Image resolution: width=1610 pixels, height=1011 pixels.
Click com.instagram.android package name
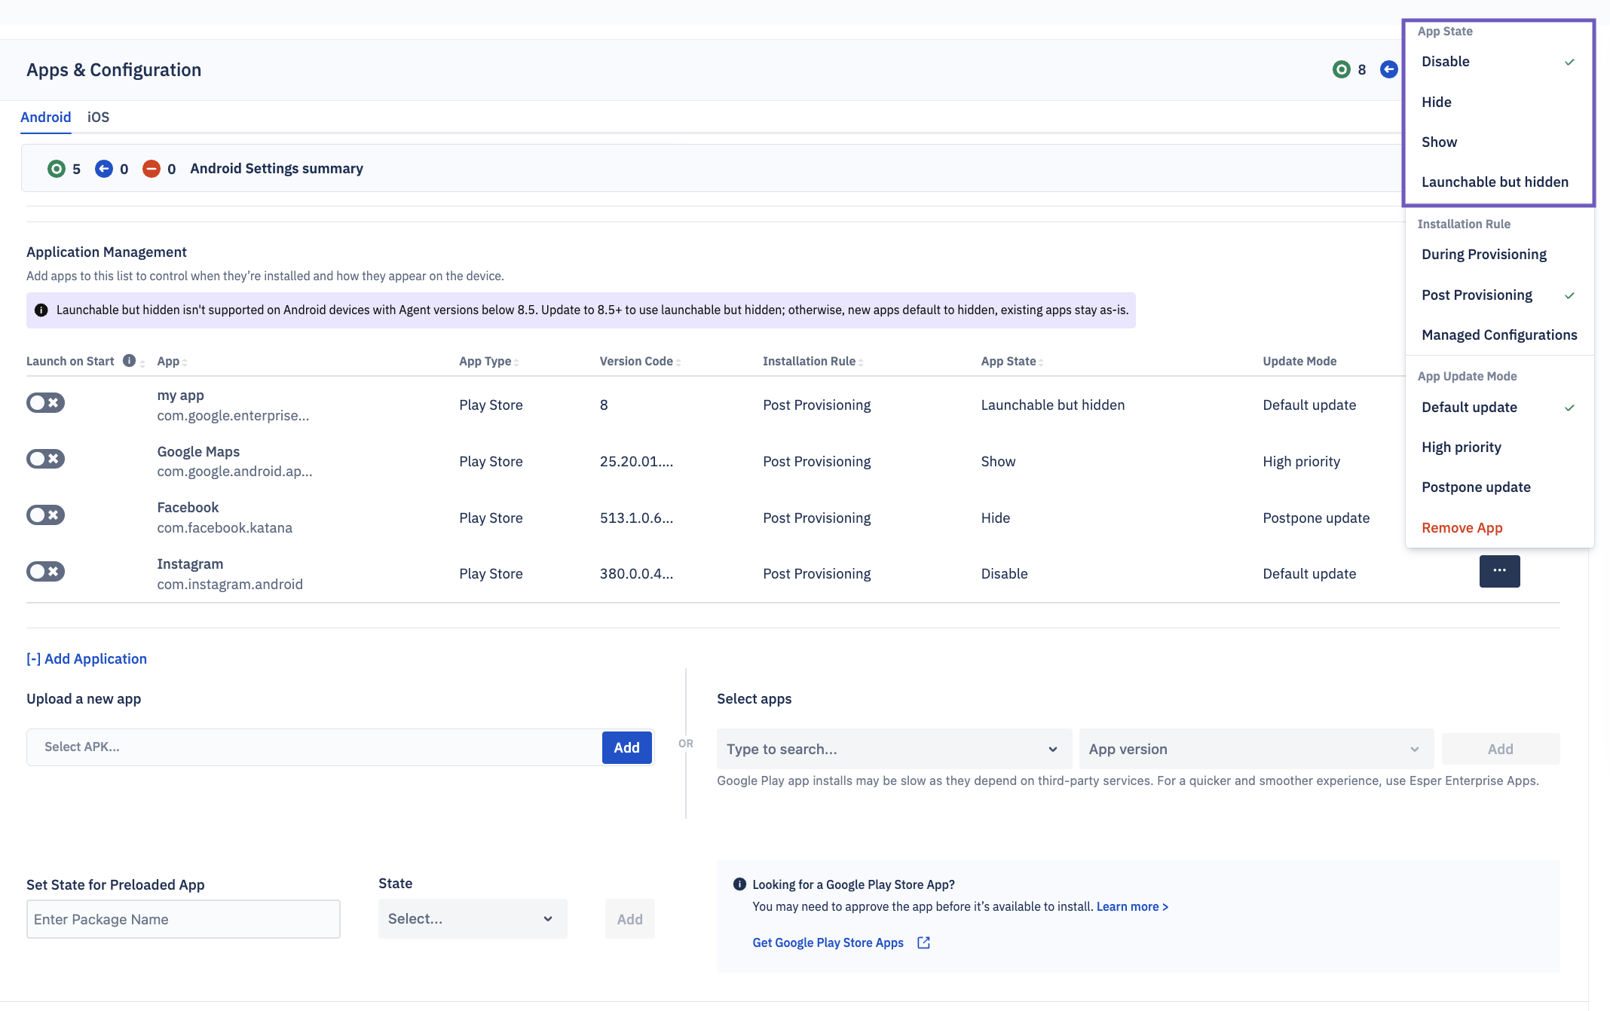click(230, 585)
